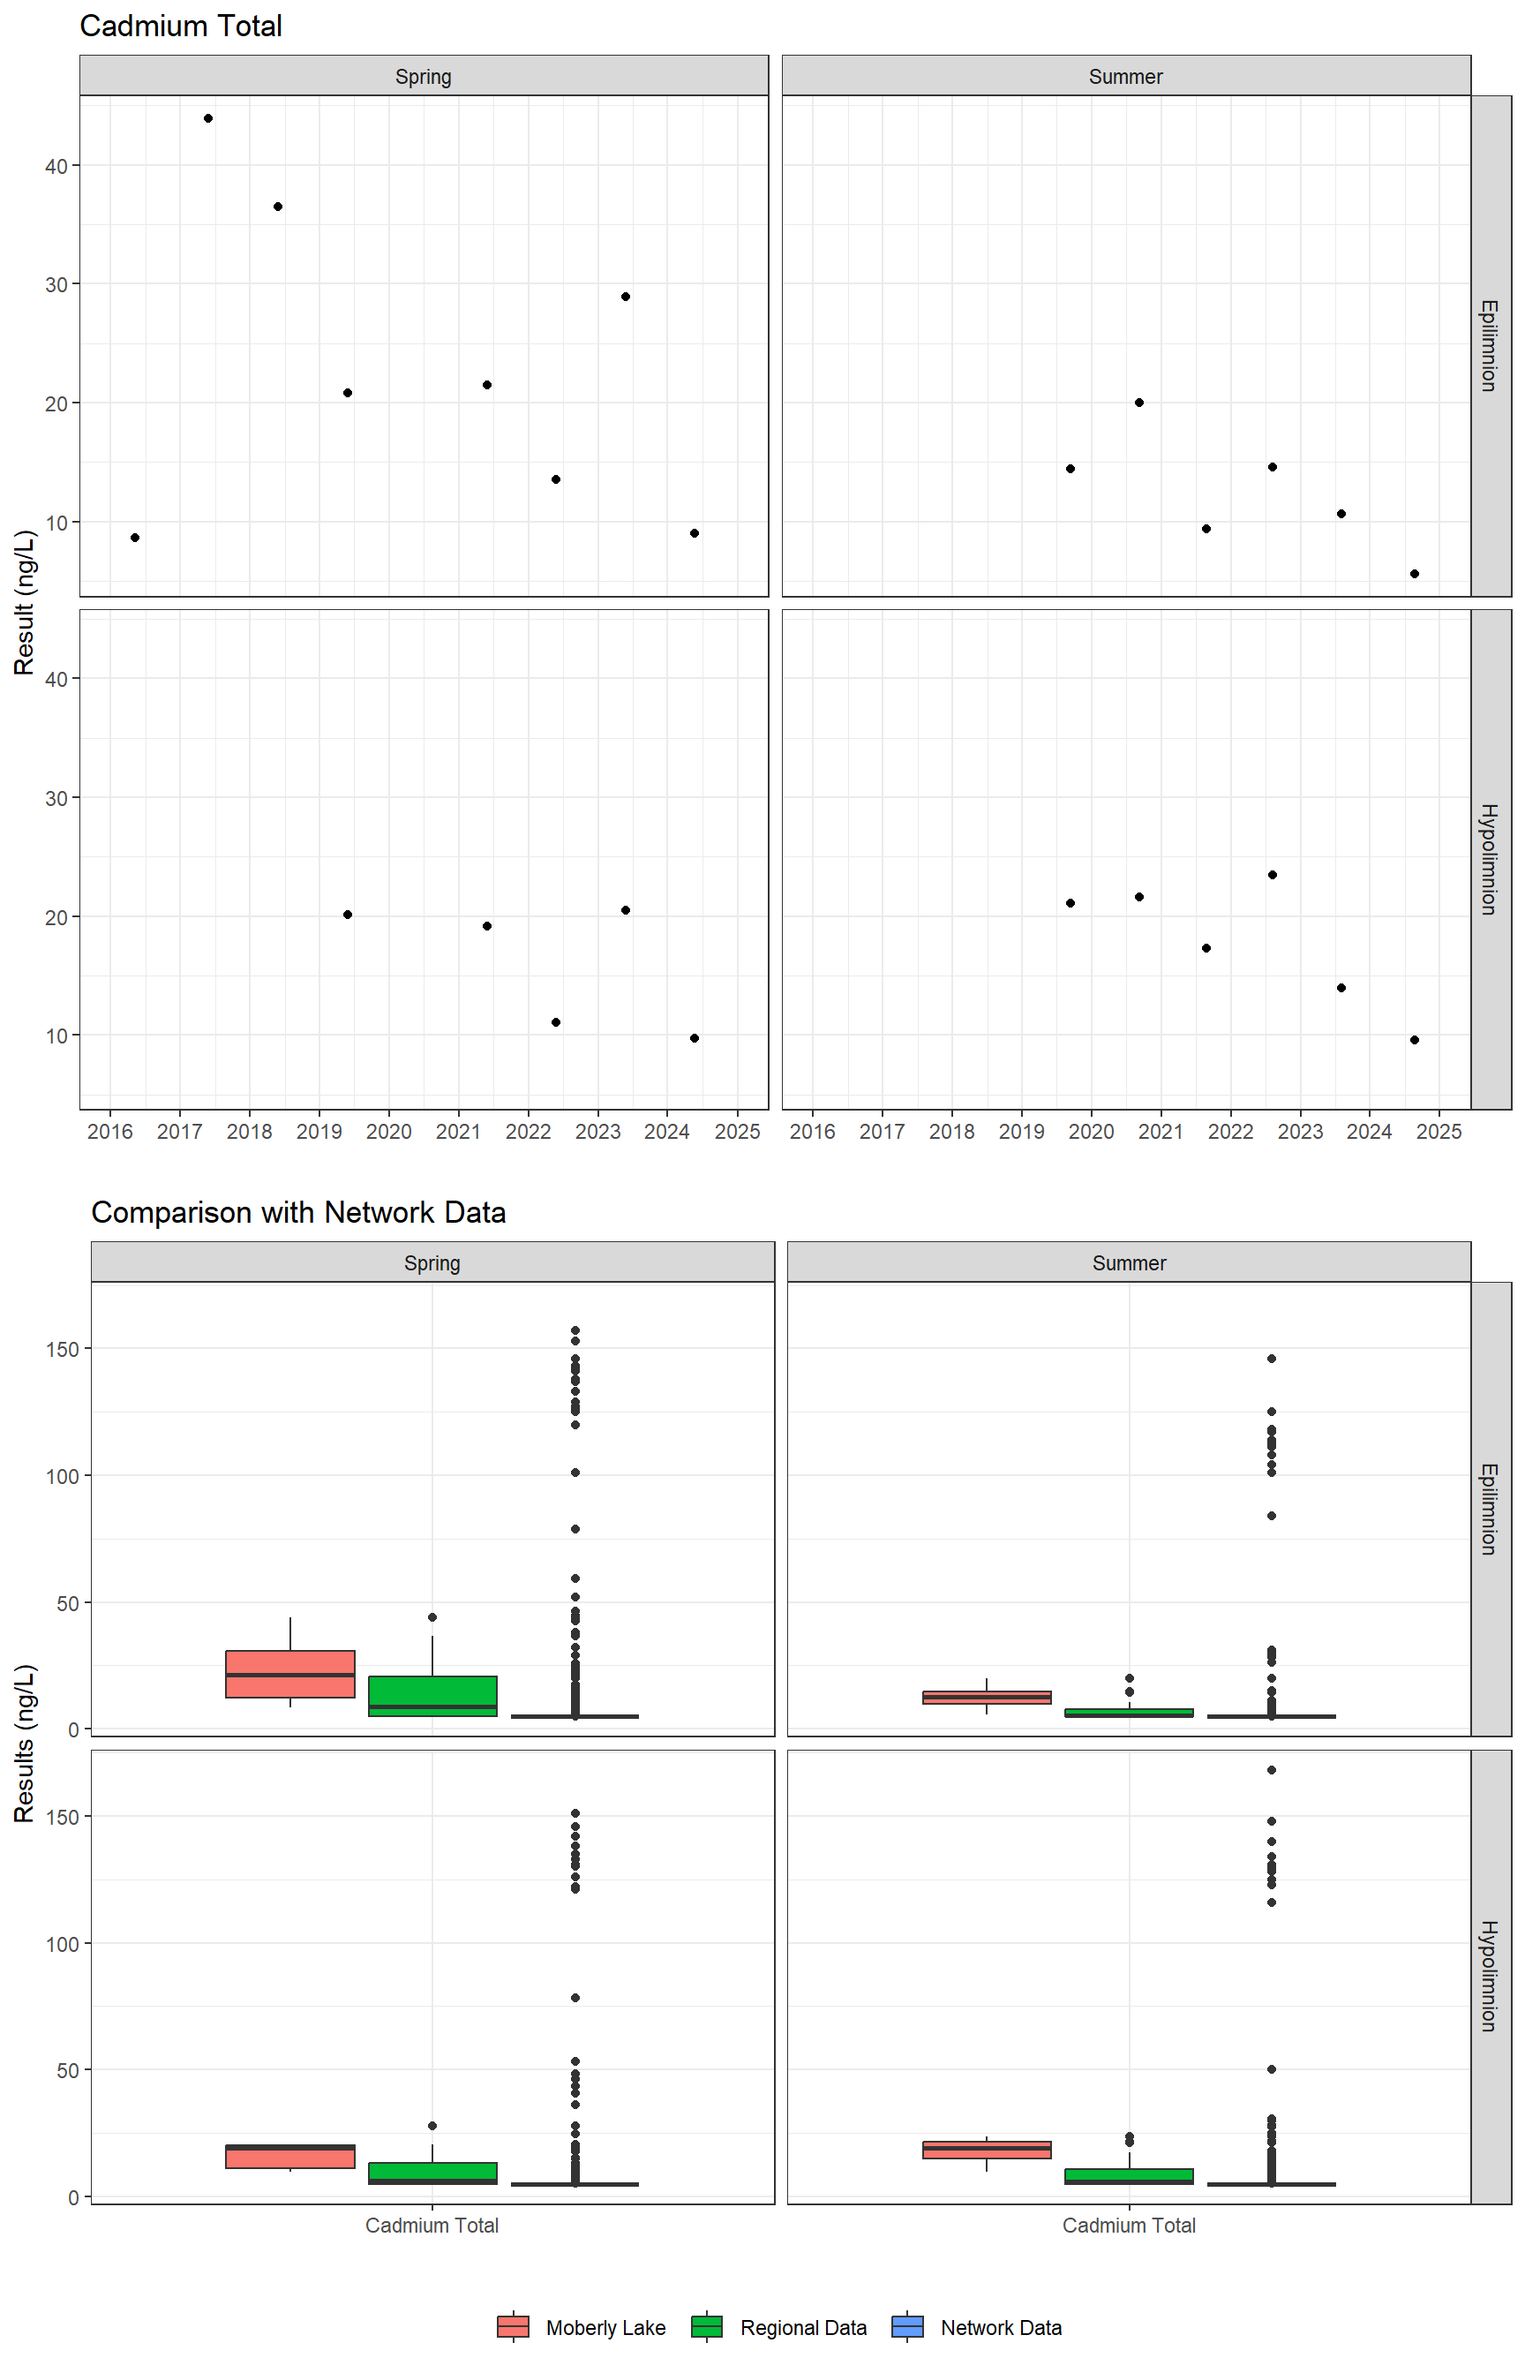Select the 2018 Spring Epilimnion point near 36

tap(278, 206)
